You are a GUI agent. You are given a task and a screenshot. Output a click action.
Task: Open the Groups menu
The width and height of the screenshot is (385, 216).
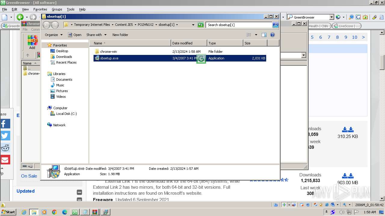[57, 9]
